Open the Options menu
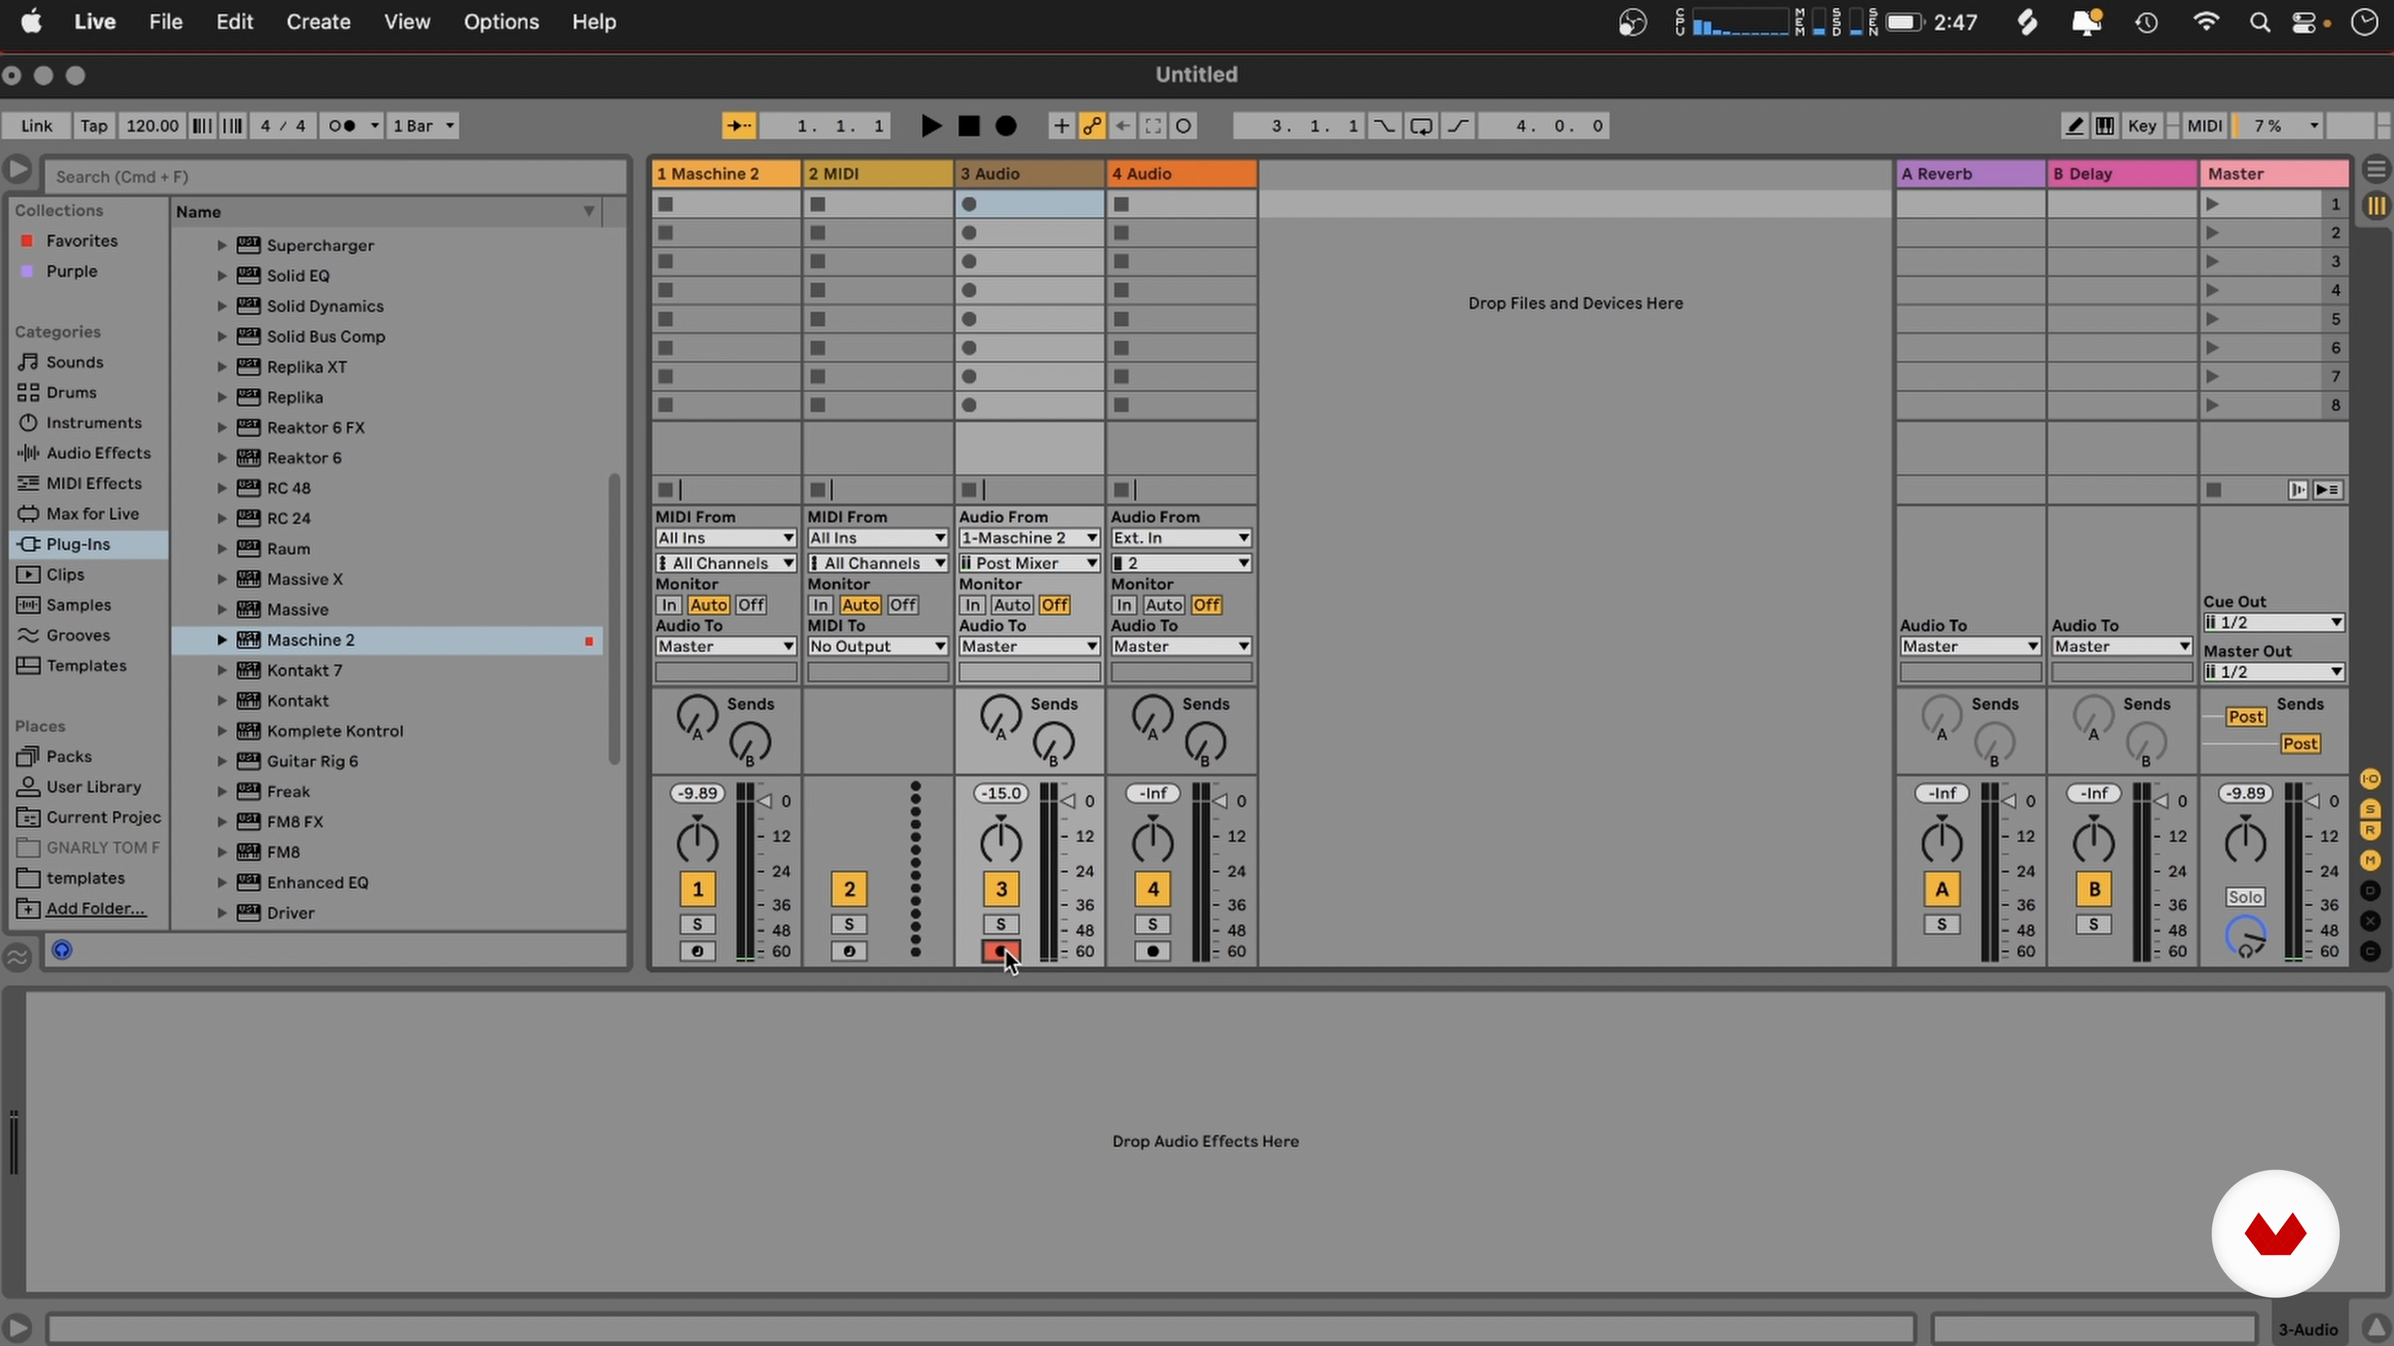This screenshot has width=2394, height=1346. 501,21
